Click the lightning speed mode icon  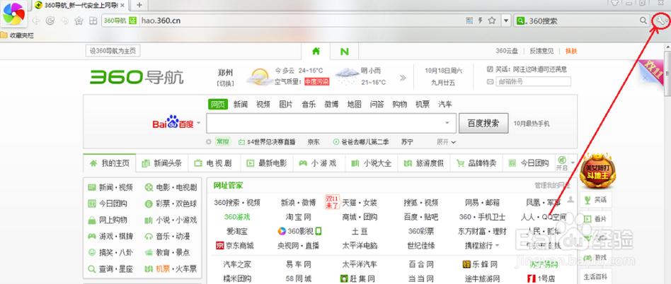click(481, 20)
